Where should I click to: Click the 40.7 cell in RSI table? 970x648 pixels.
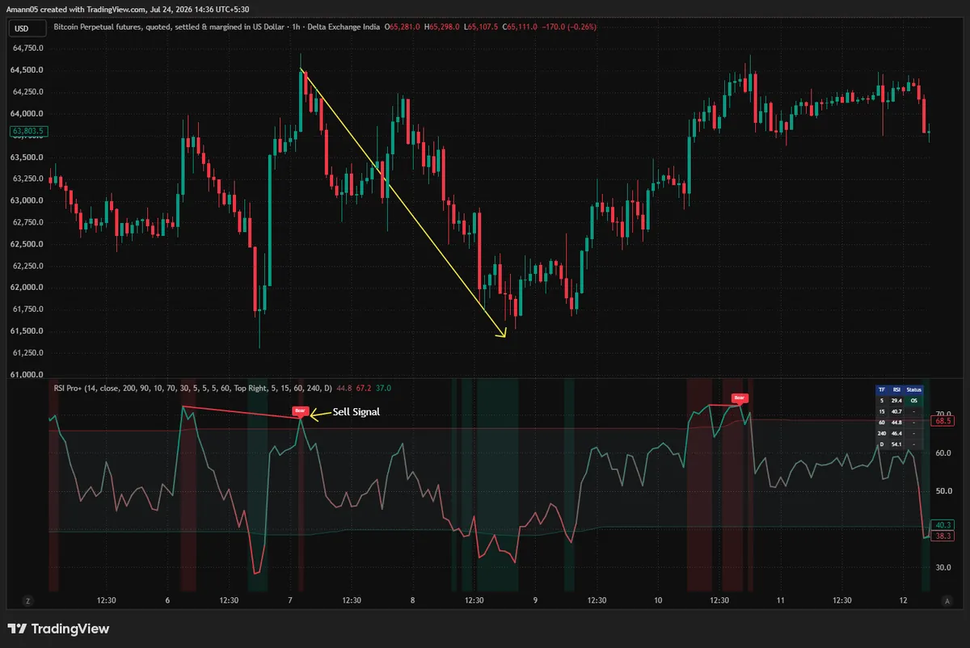tap(896, 412)
